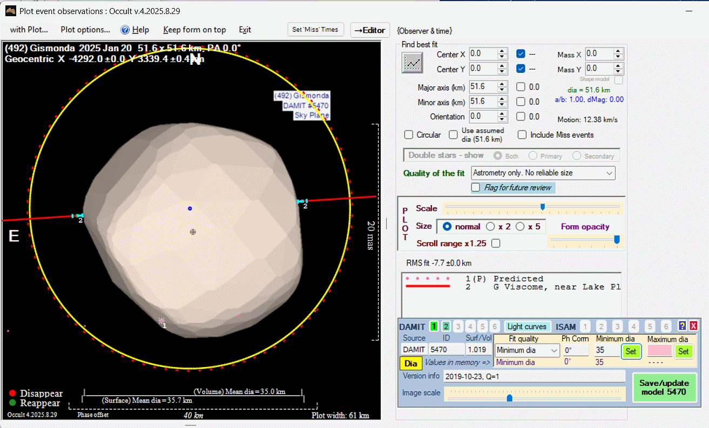
Task: Click the Plot Scale slider handle
Action: 543,206
